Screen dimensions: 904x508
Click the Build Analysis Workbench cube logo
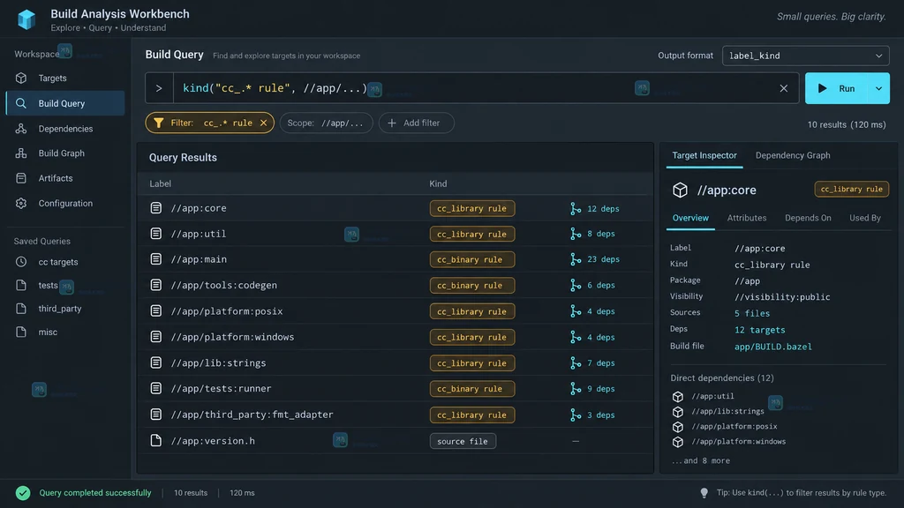pos(26,19)
